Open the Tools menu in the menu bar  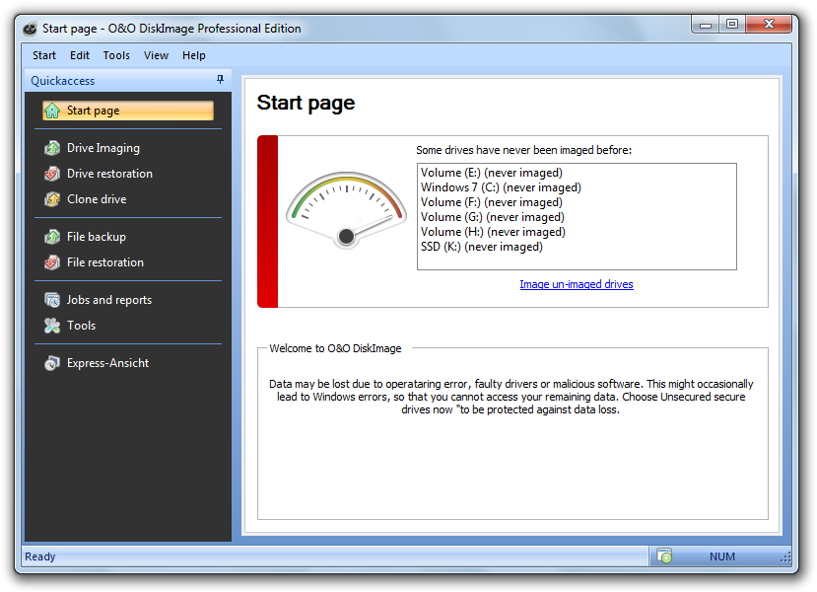pyautogui.click(x=116, y=55)
